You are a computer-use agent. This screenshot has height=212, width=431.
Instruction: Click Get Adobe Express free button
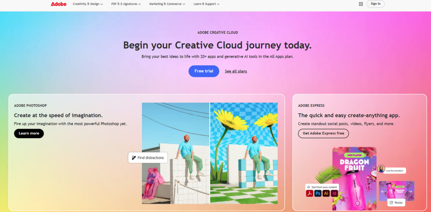[323, 133]
